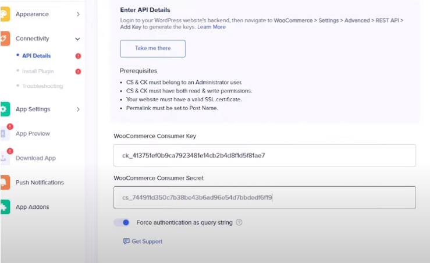Open the Install Plugin submenu item
Image resolution: width=430 pixels, height=263 pixels.
tap(39, 71)
